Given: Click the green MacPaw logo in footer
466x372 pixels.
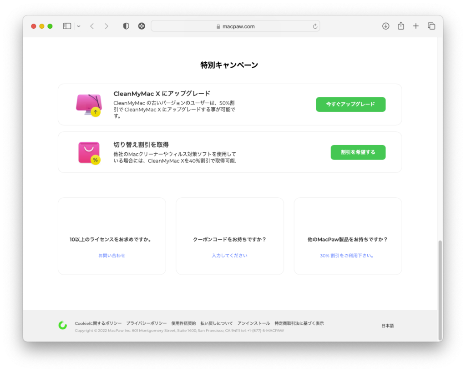Looking at the screenshot, I should pos(62,326).
